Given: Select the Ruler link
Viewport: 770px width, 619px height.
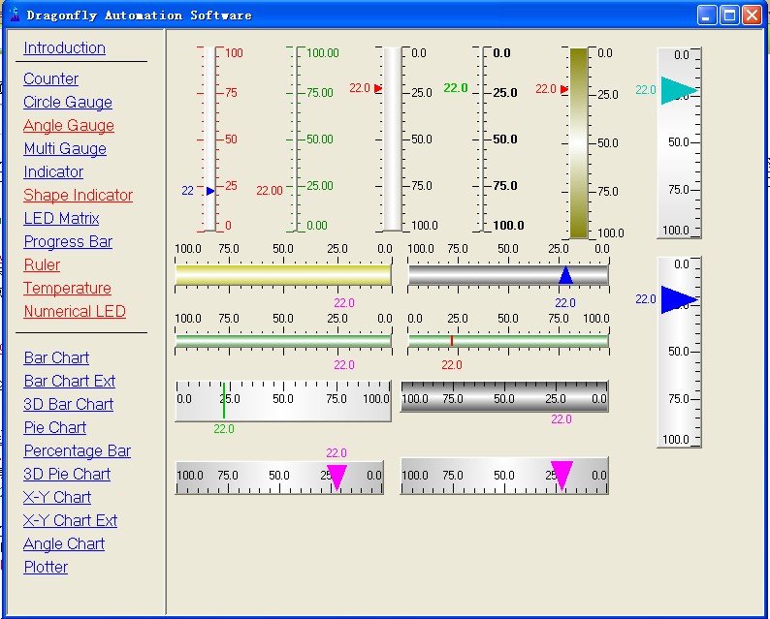Looking at the screenshot, I should tap(42, 264).
